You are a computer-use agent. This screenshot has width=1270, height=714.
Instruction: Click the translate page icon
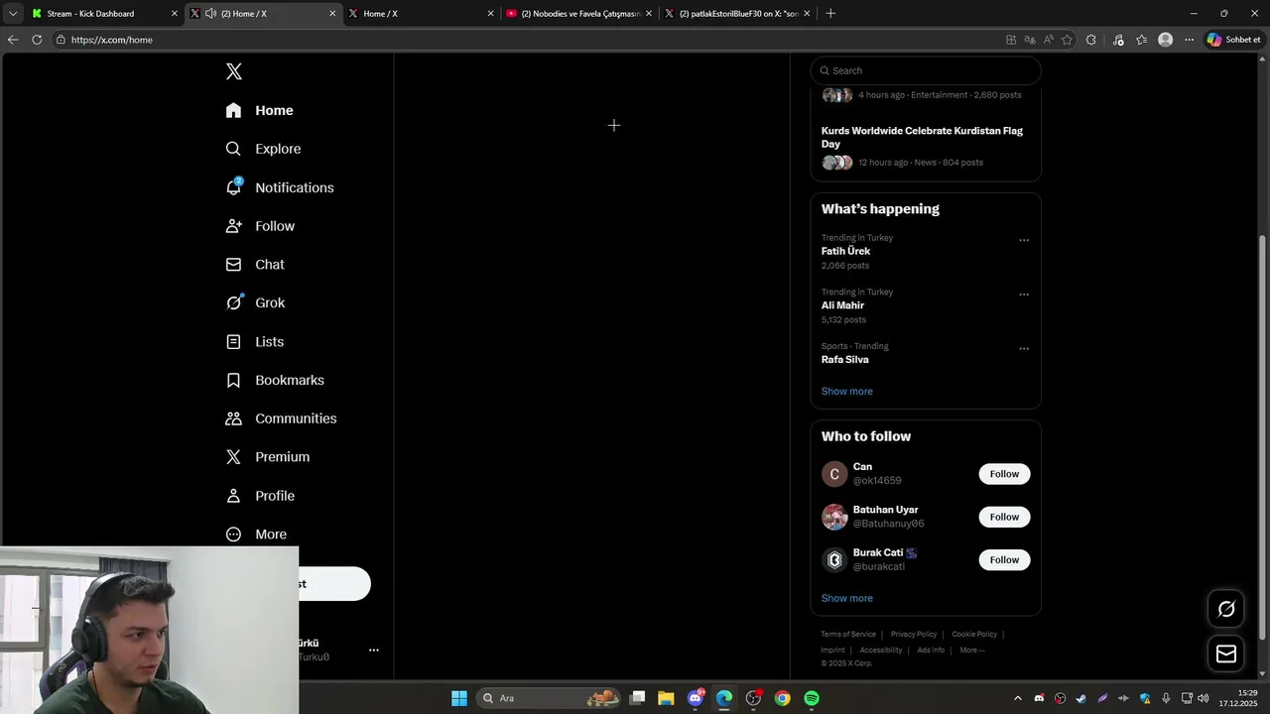[1030, 40]
